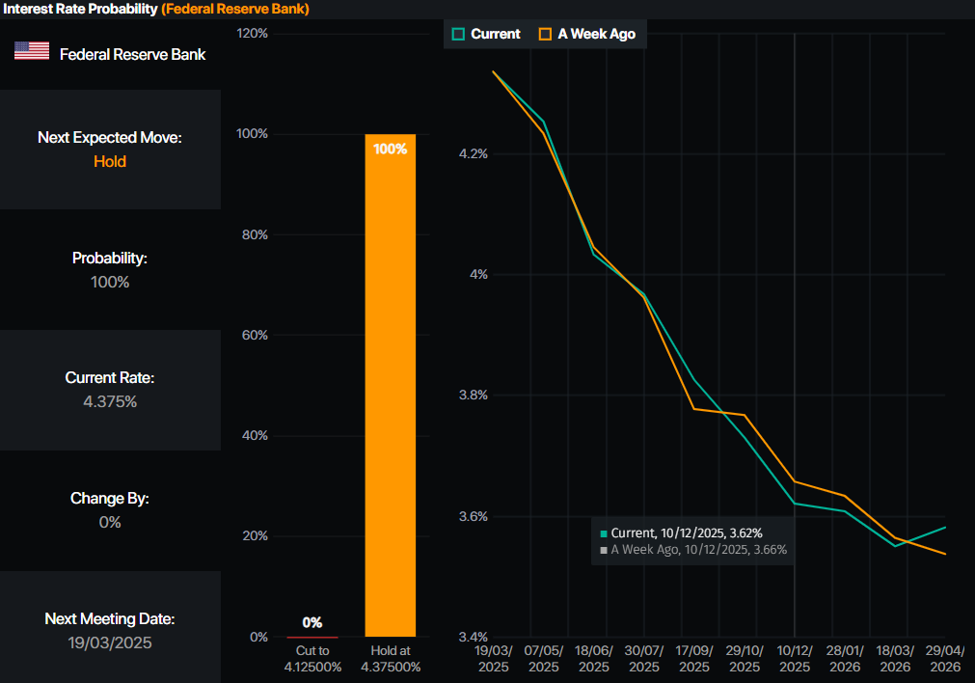This screenshot has width=975, height=683.
Task: Select the Federal Reserve Bank name label
Action: pyautogui.click(x=132, y=54)
